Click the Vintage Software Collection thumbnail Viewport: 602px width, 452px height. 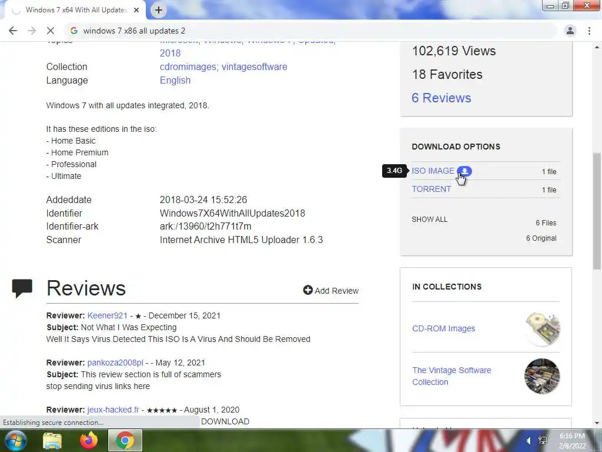coord(542,376)
